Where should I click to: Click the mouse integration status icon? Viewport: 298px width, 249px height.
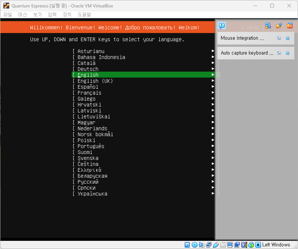click(x=251, y=245)
